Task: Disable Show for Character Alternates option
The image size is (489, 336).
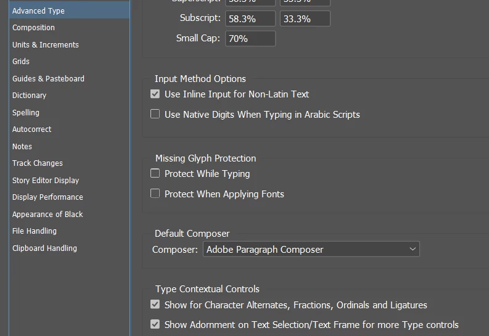Action: (155, 305)
